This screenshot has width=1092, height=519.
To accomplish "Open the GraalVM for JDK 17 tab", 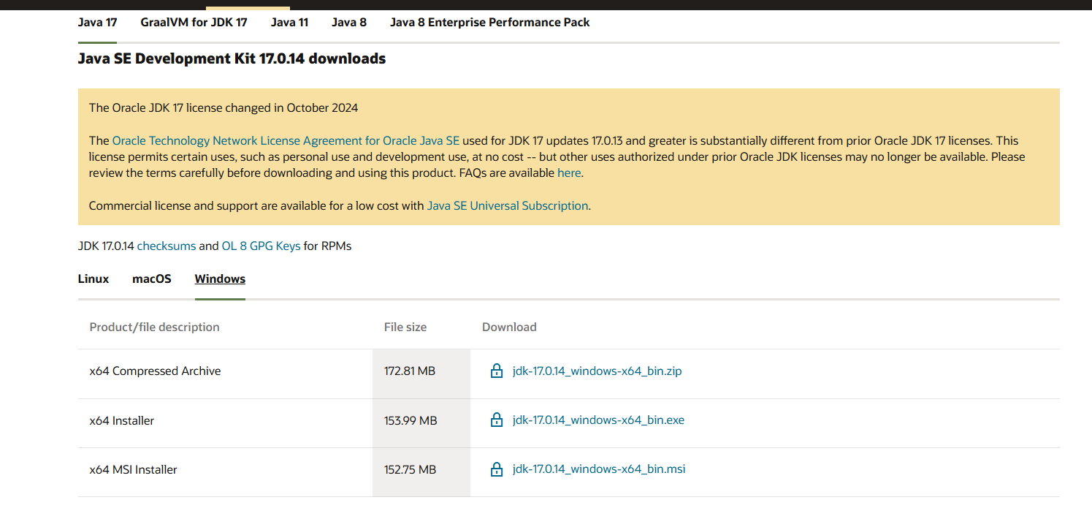I will [x=194, y=22].
